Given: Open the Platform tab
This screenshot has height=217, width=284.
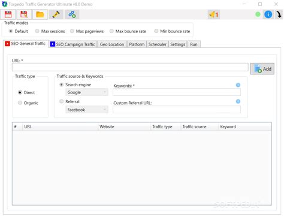Looking at the screenshot, I should pyautogui.click(x=137, y=44).
